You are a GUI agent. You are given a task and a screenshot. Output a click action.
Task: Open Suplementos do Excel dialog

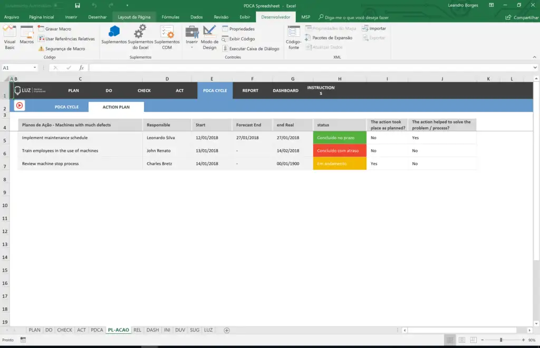pos(140,37)
